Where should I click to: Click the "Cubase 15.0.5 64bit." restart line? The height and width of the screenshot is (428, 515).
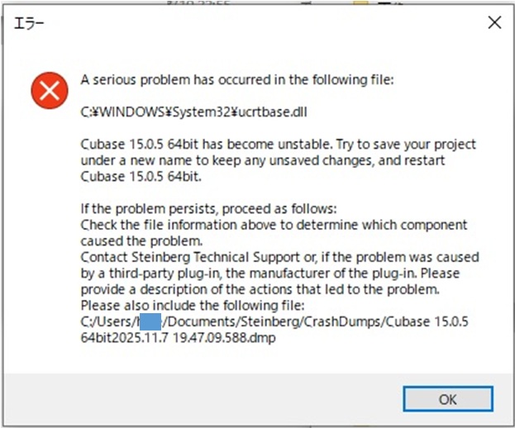pos(142,176)
